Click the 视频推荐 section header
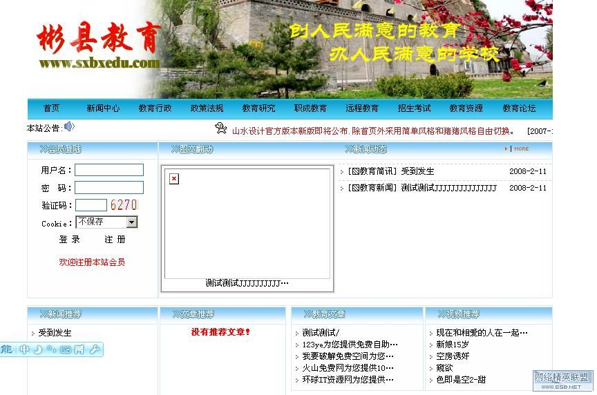Screen dimensions: 597x395 click(458, 314)
